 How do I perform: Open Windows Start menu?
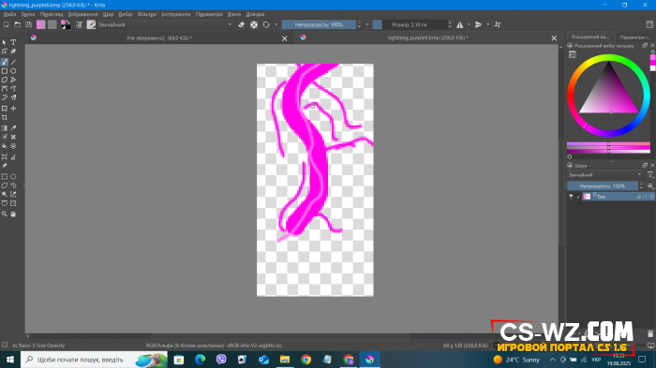(10, 360)
